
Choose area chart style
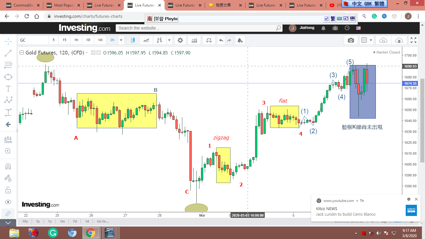pos(146,40)
